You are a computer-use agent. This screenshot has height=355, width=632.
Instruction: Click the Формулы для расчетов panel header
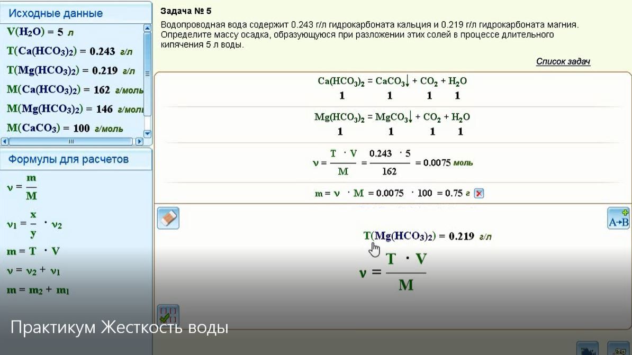click(x=68, y=159)
